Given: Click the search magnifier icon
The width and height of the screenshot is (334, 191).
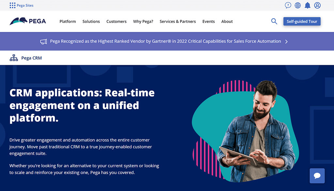Looking at the screenshot, I should pos(274,21).
